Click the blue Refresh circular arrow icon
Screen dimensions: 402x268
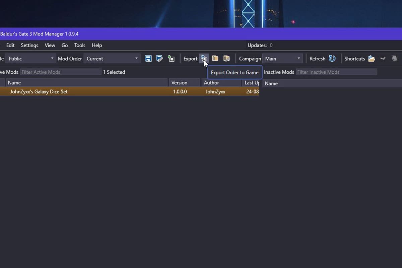pos(332,59)
